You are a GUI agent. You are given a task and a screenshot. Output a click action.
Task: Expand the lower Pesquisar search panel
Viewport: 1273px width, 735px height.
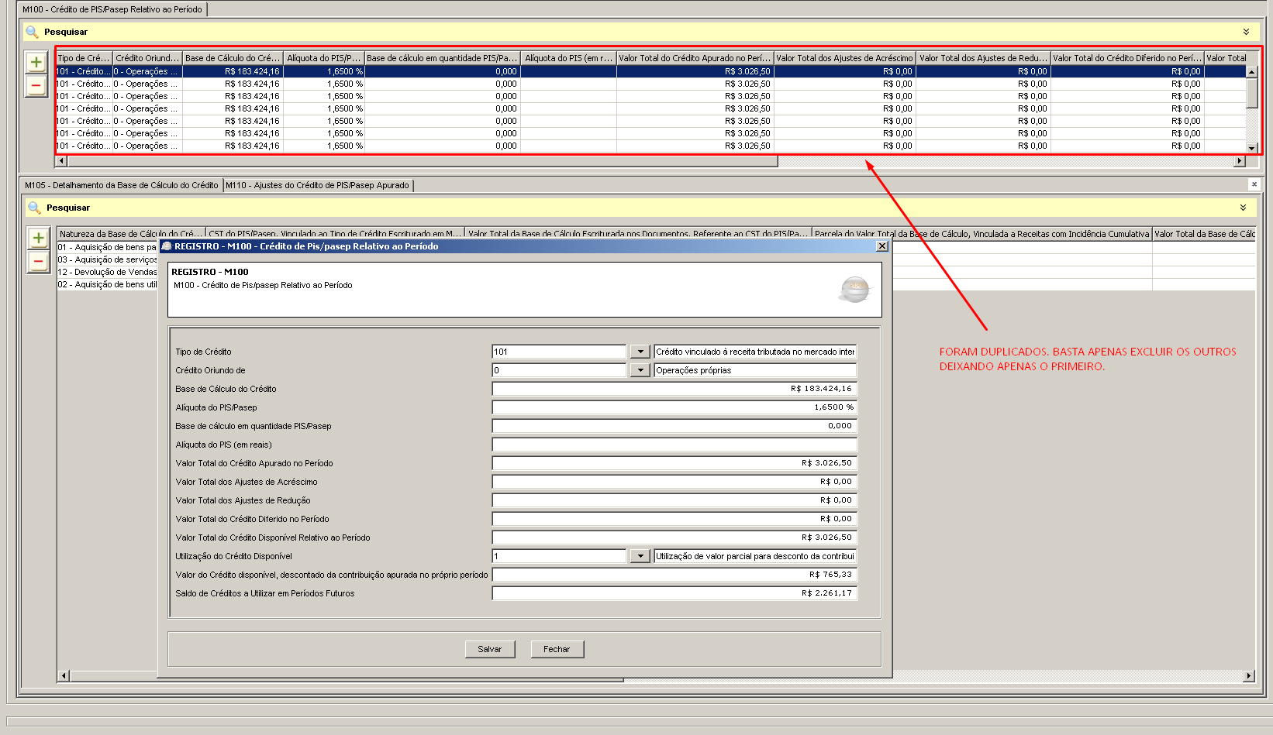1243,208
